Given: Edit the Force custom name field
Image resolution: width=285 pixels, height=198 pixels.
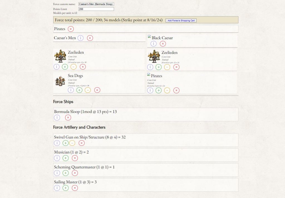Looking at the screenshot, I should click(96, 4).
